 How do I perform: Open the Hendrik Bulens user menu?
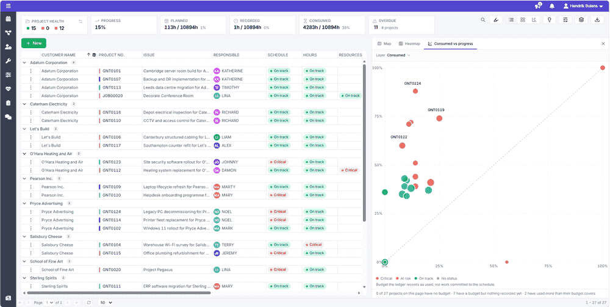(x=583, y=6)
